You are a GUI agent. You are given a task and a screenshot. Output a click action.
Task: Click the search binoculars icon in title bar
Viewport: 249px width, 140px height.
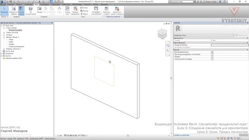pos(195,2)
